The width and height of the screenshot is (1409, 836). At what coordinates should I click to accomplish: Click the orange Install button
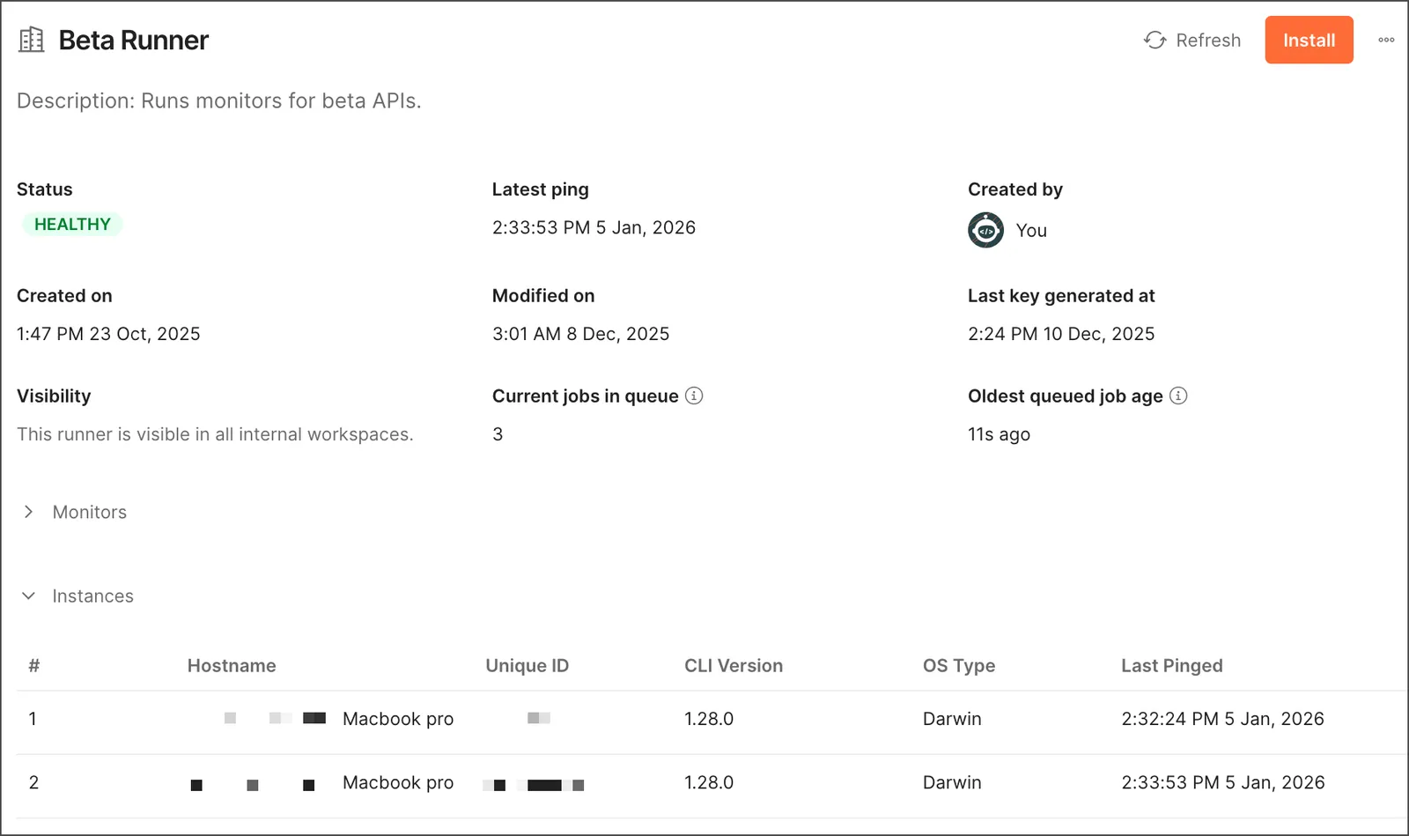coord(1309,40)
